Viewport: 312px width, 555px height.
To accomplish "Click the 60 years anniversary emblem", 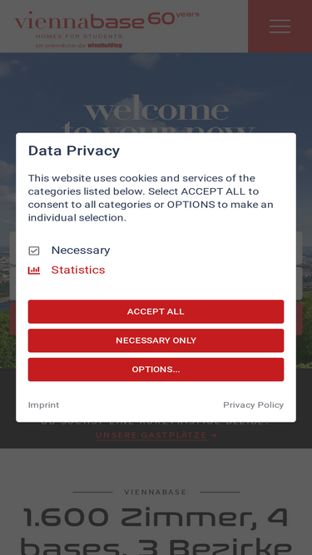I will (173, 18).
